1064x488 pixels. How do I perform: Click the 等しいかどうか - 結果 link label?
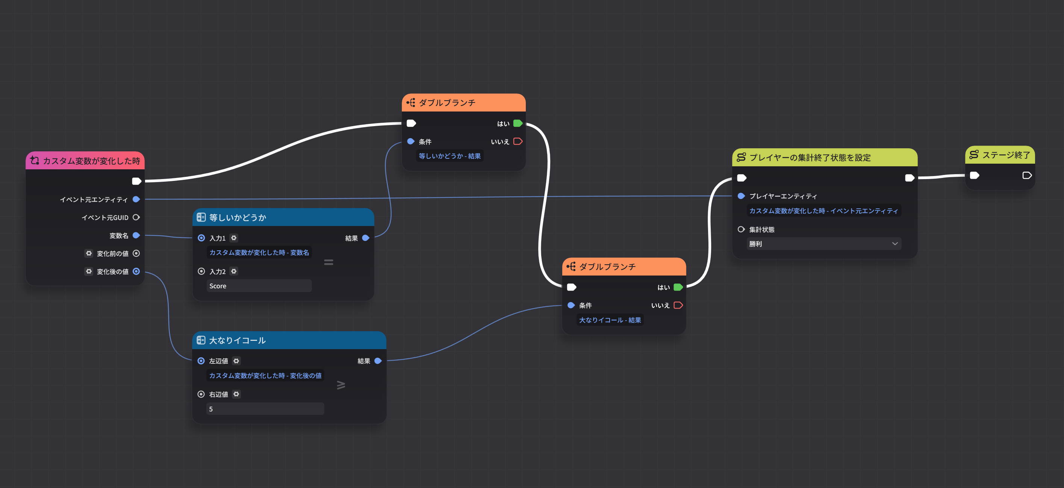[450, 156]
